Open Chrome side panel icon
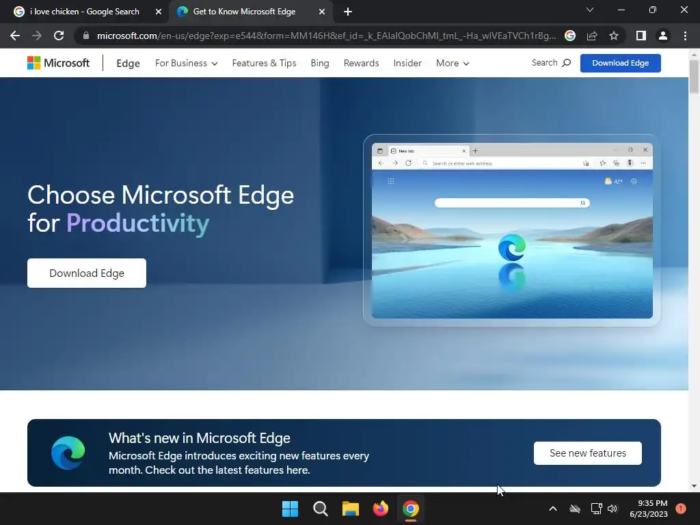The width and height of the screenshot is (700, 525). coord(641,36)
